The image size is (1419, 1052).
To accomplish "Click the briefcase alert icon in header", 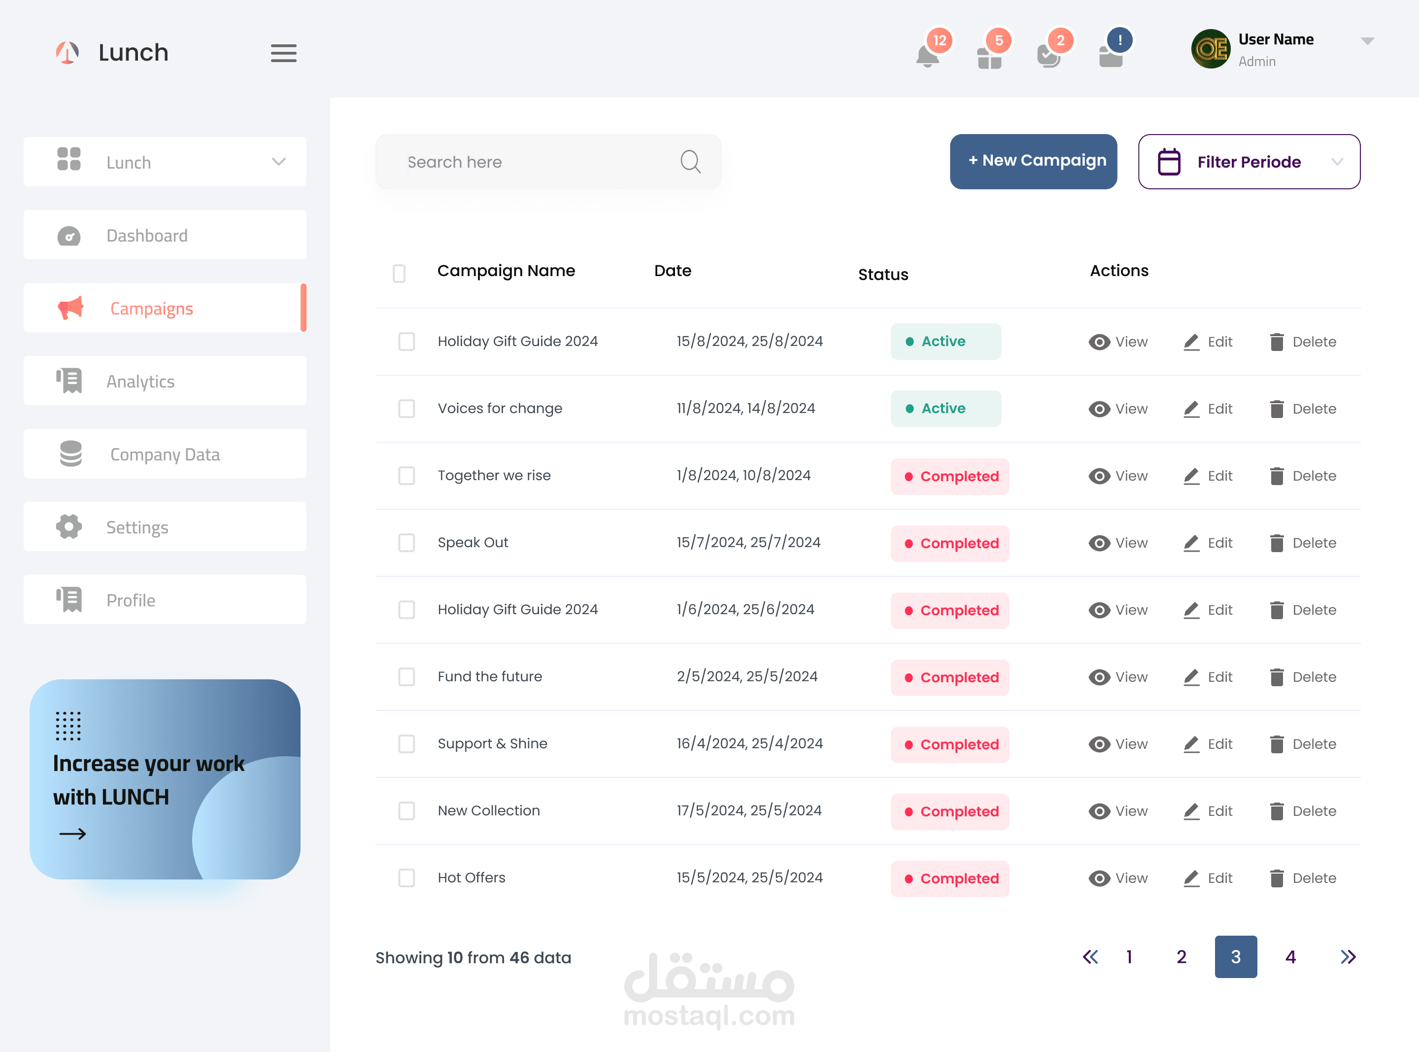I will click(x=1111, y=57).
